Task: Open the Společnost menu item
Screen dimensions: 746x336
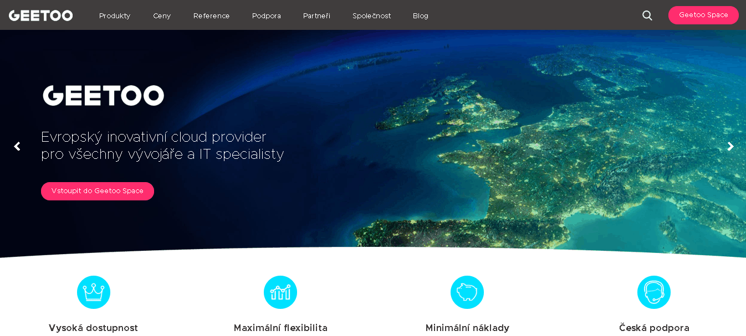Action: coord(371,15)
